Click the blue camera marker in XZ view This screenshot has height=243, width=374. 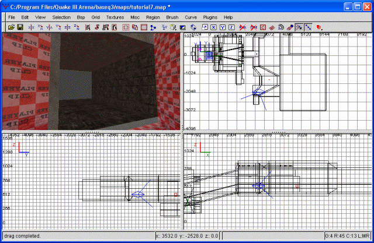(259, 186)
